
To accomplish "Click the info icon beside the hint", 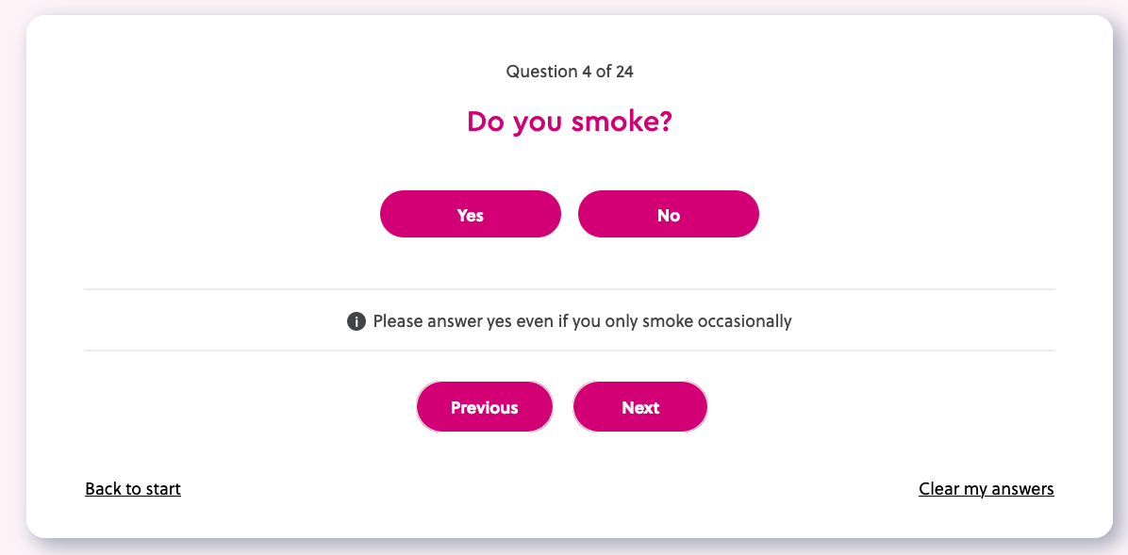I will pyautogui.click(x=357, y=321).
